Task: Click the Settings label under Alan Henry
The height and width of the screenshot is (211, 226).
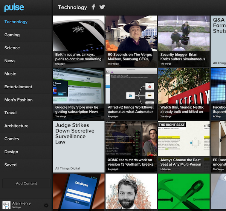Action: 17,207
